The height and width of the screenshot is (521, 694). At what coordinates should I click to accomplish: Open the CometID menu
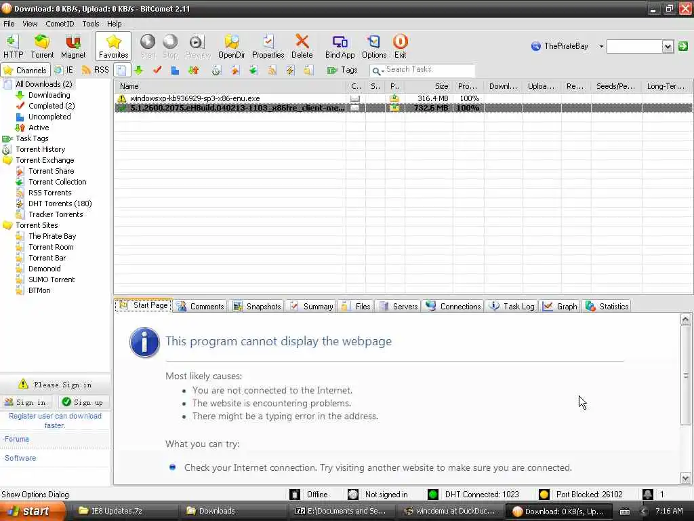60,24
